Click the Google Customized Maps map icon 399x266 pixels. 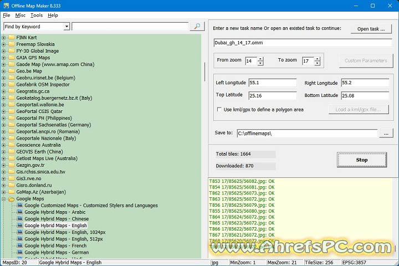[x=20, y=205]
